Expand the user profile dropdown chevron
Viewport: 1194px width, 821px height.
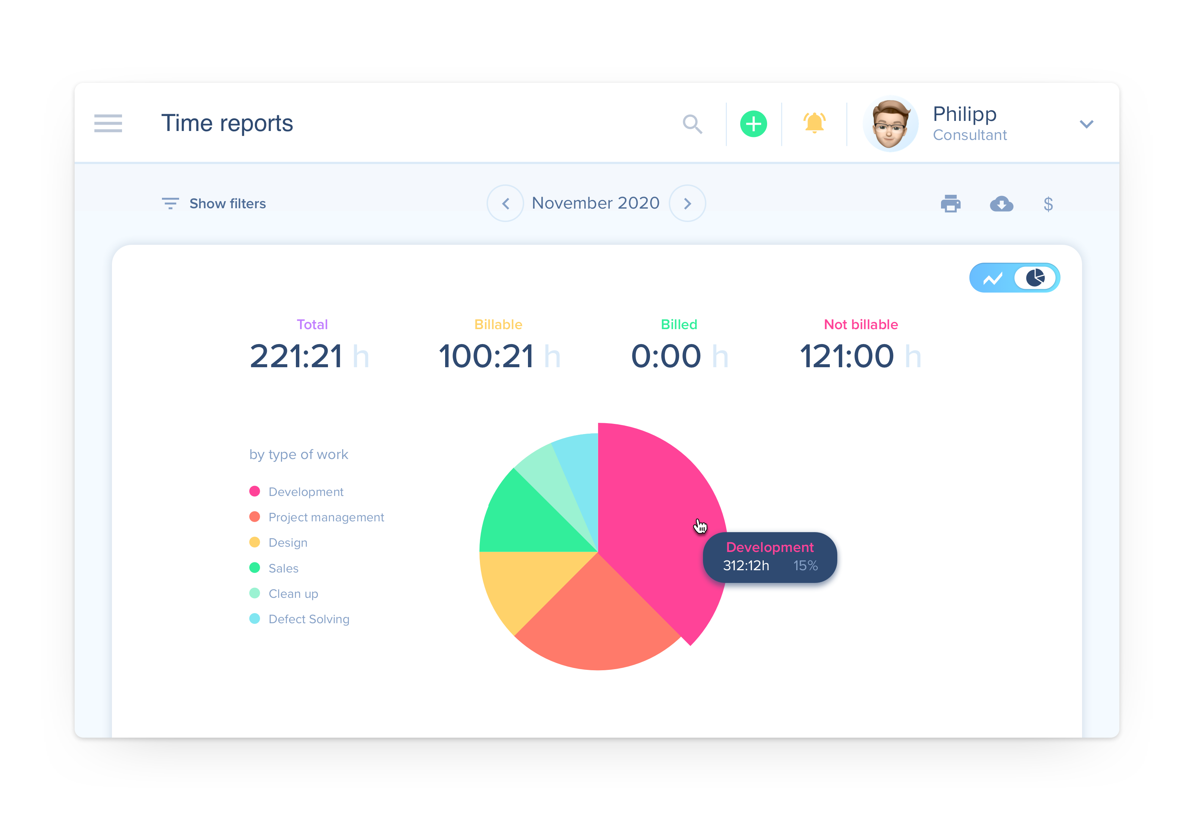[1086, 124]
